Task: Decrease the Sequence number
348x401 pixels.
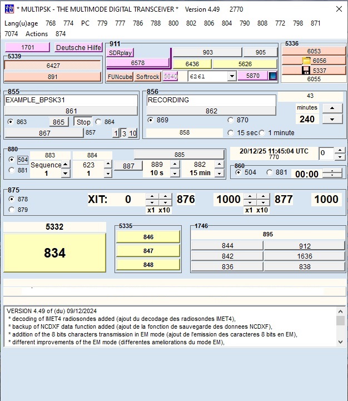Action: click(x=66, y=174)
